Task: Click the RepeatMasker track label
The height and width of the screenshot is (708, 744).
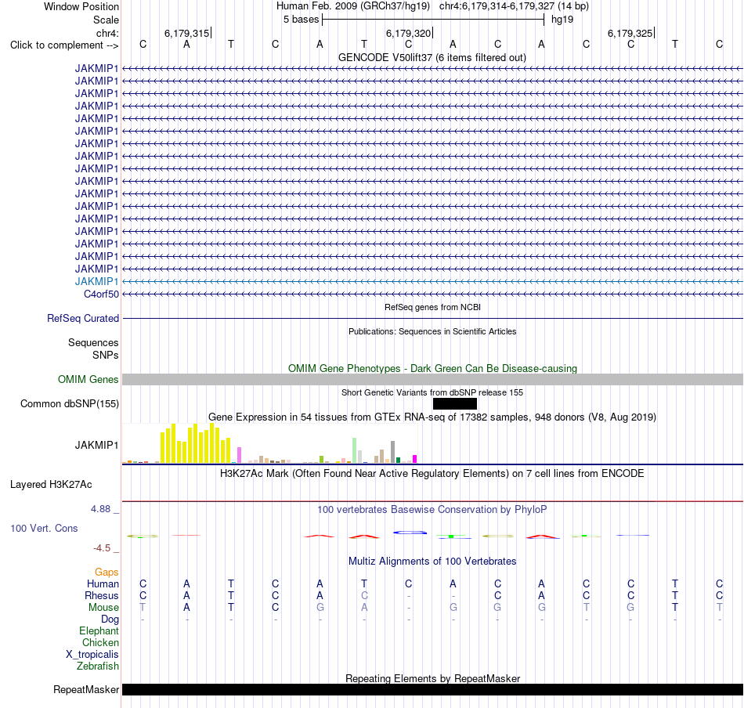Action: [86, 690]
